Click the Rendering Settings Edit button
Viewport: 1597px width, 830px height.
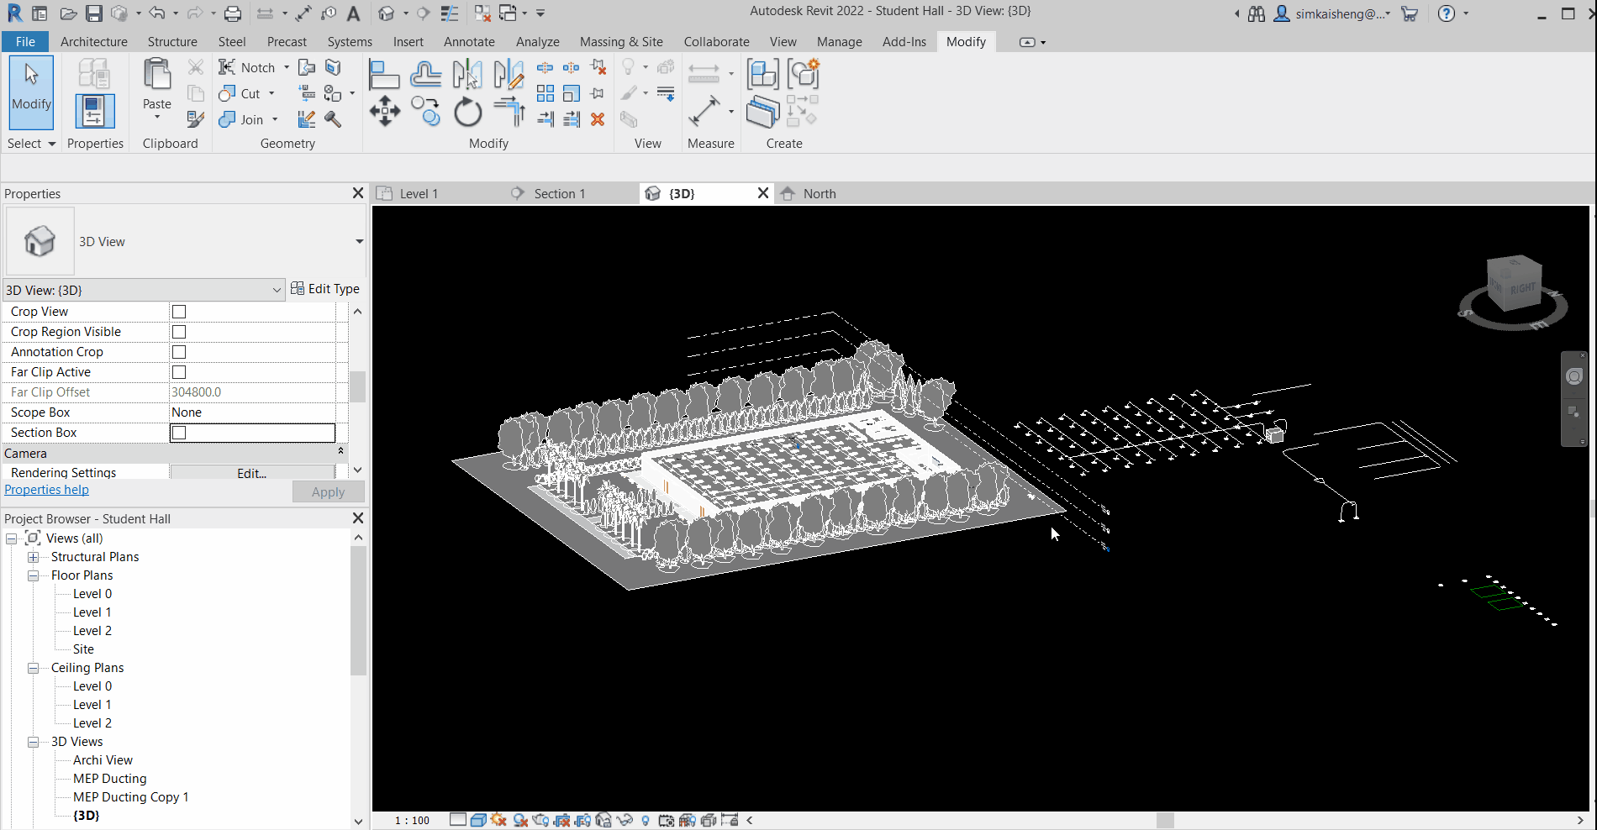coord(252,473)
